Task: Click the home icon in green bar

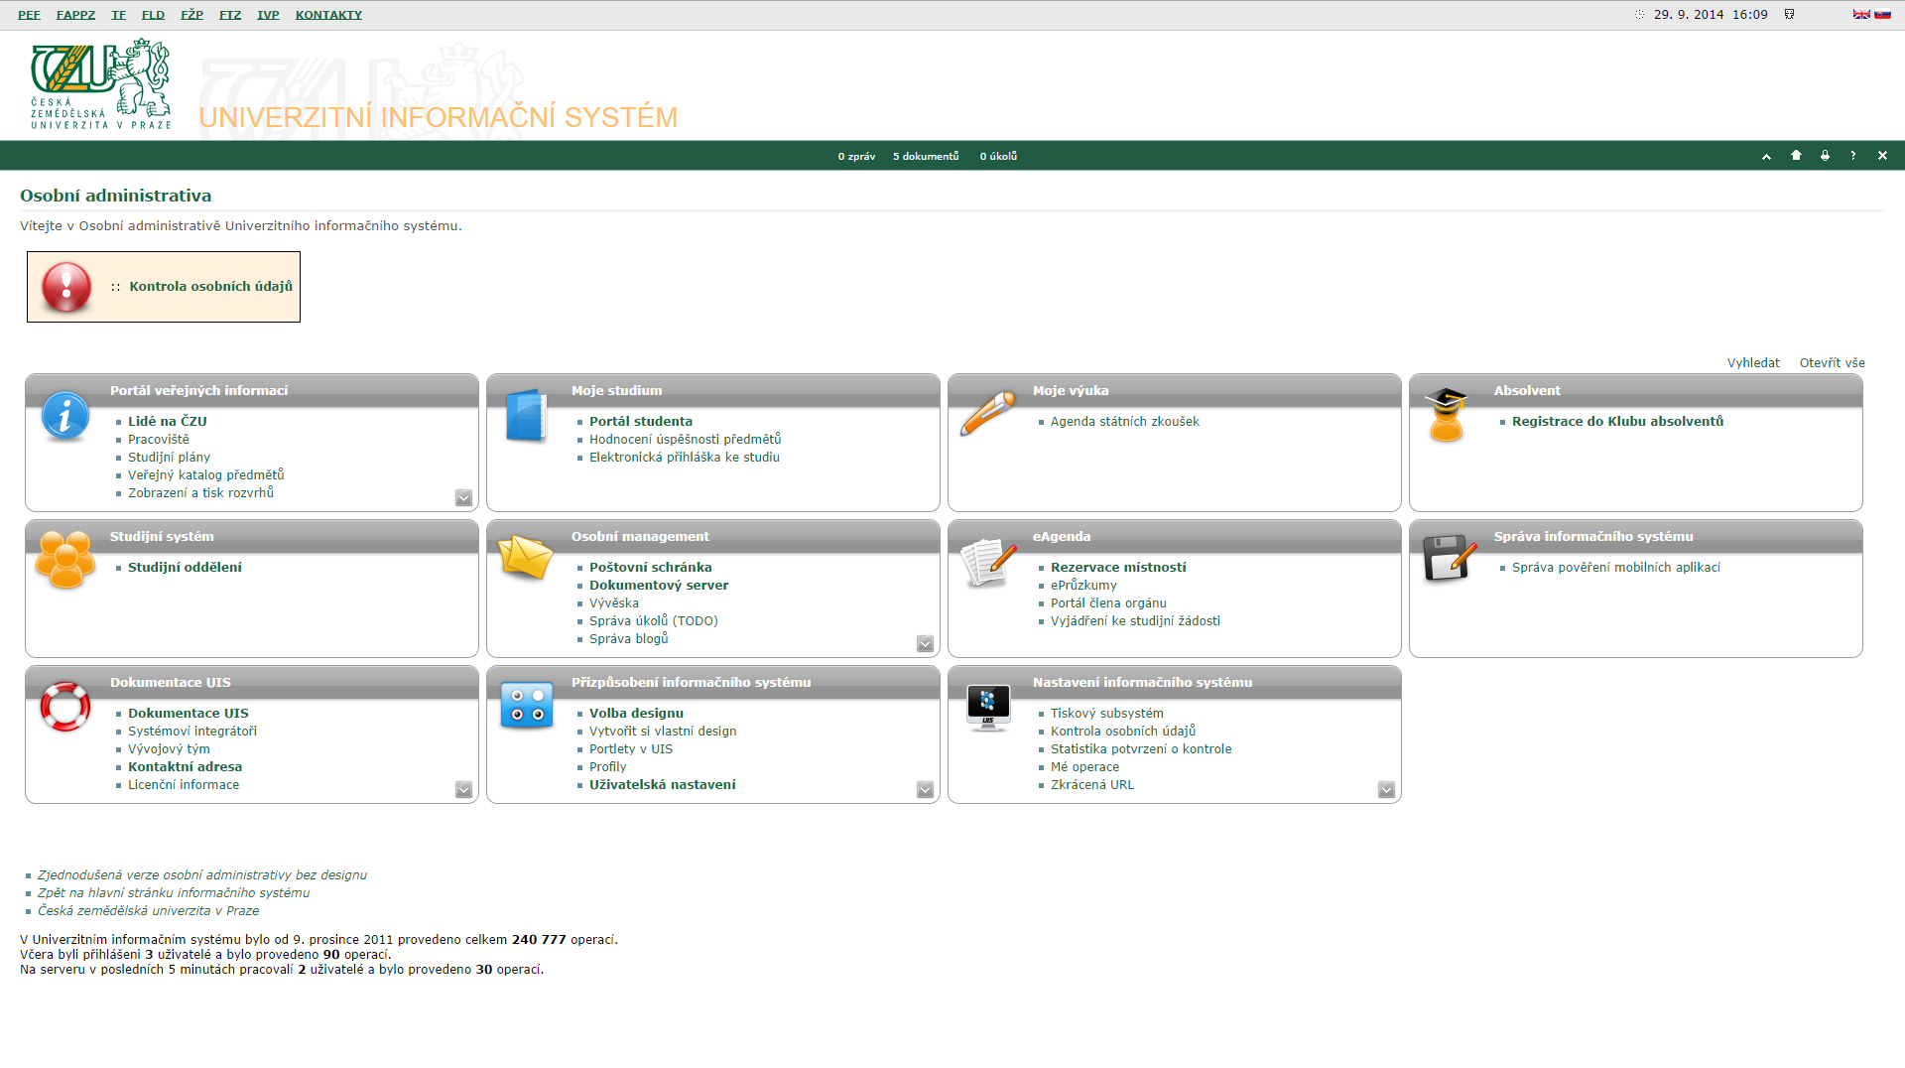Action: tap(1796, 156)
